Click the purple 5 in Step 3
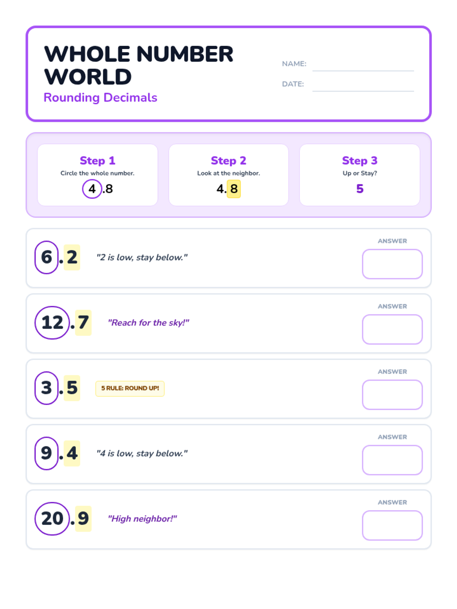 click(x=360, y=189)
